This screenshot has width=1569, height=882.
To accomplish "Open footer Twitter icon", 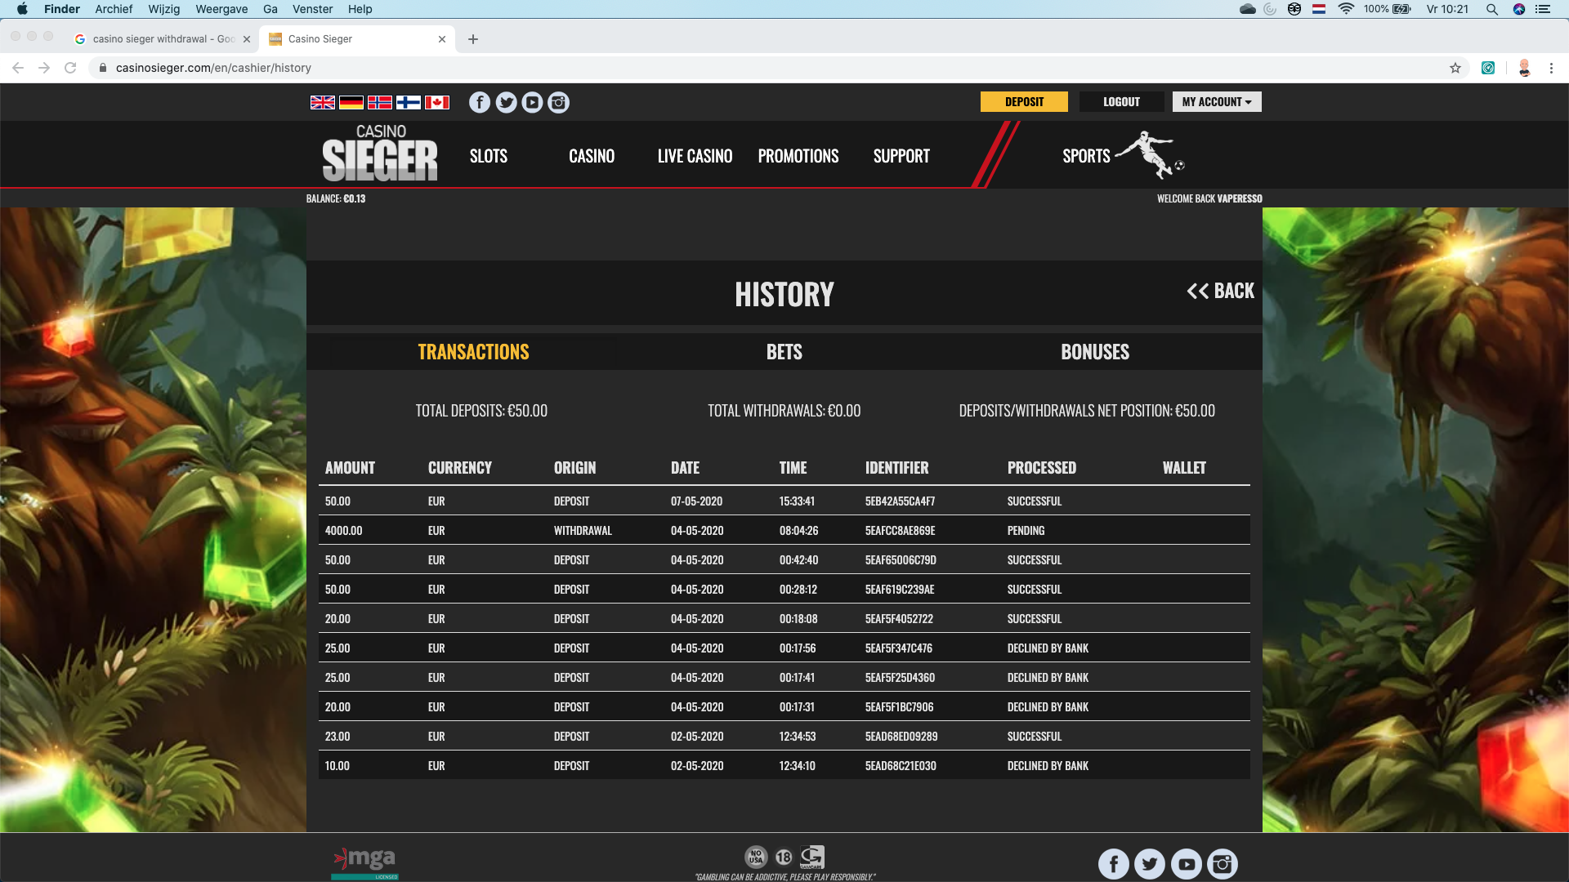I will pyautogui.click(x=1150, y=863).
